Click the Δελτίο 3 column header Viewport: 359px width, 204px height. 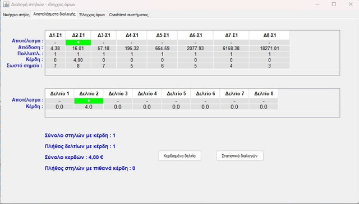[x=118, y=93]
